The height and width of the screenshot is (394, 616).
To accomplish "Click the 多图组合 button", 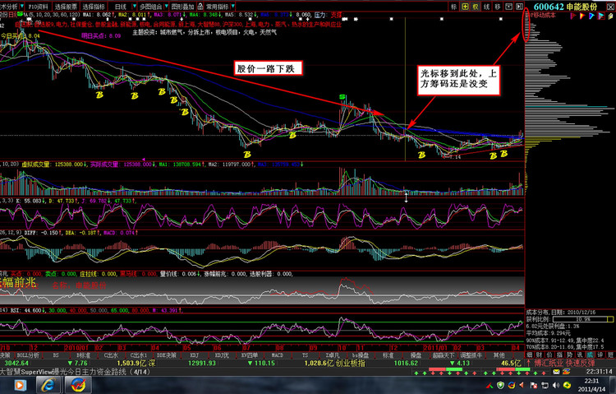I will pyautogui.click(x=151, y=7).
